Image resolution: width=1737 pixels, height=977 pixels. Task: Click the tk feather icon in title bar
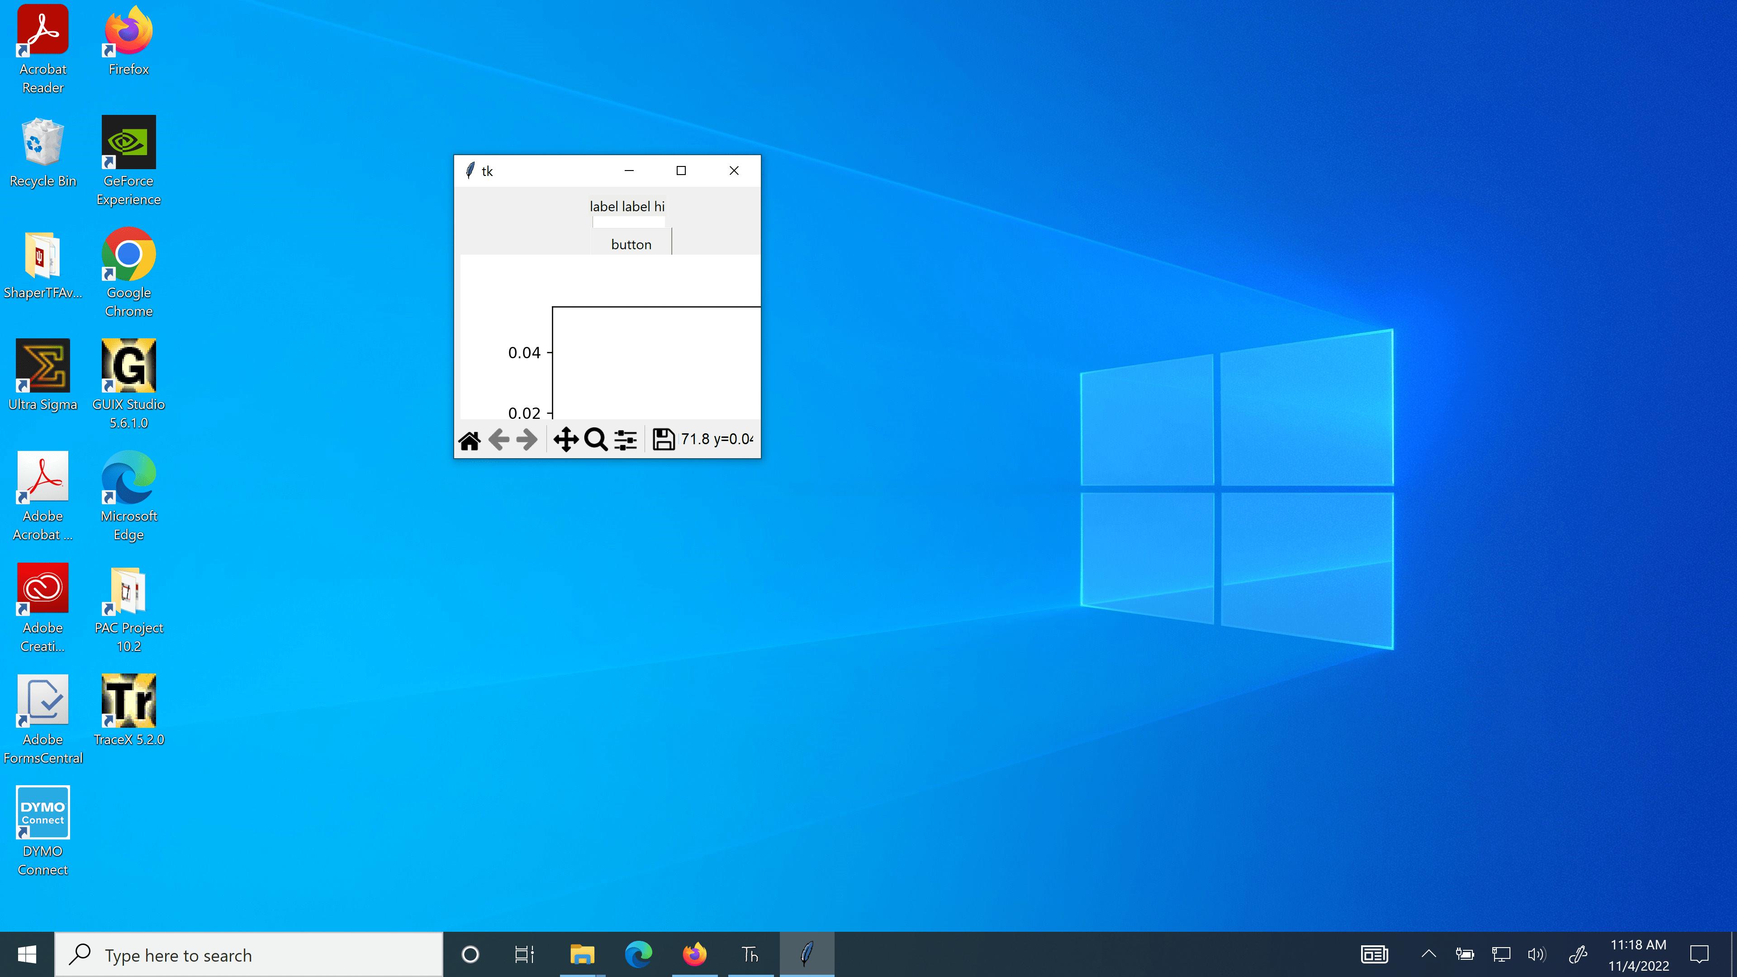(470, 171)
